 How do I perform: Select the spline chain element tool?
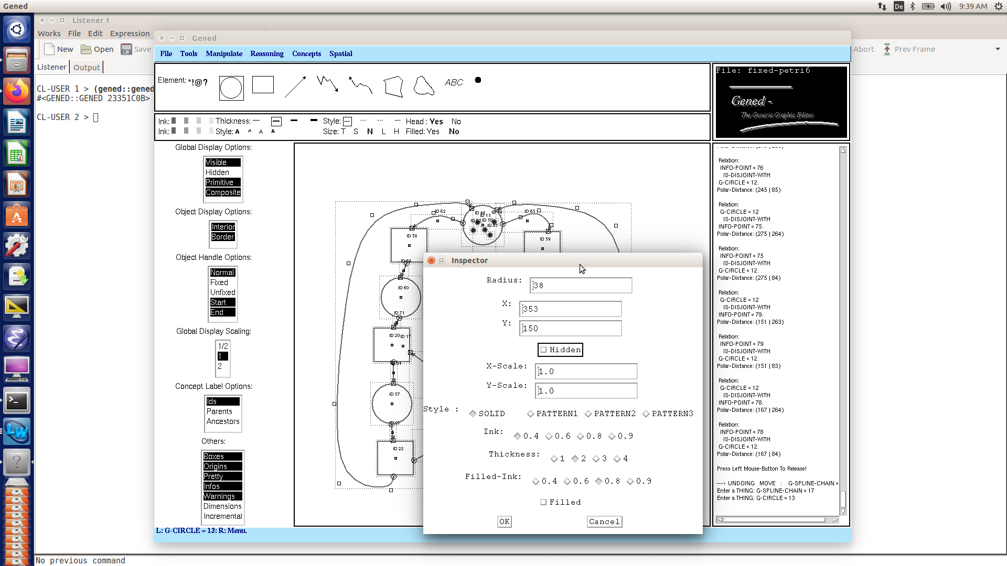coord(361,85)
